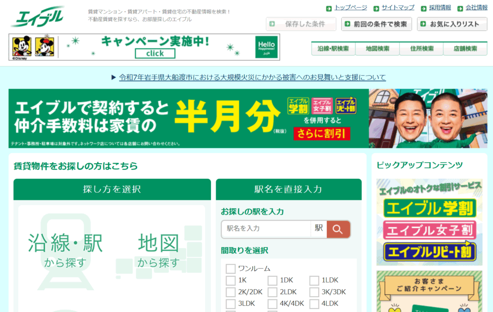Check the 4K/4DK checkbox
Screen dimensions: 493x312
pyautogui.click(x=272, y=303)
